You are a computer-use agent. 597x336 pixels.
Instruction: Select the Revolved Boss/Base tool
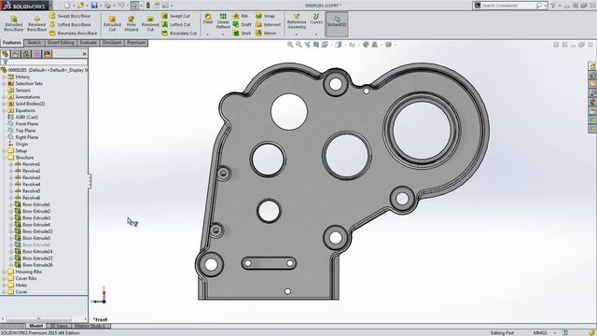click(37, 23)
